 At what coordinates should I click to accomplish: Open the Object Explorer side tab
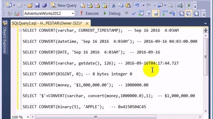pyautogui.click(x=5, y=38)
